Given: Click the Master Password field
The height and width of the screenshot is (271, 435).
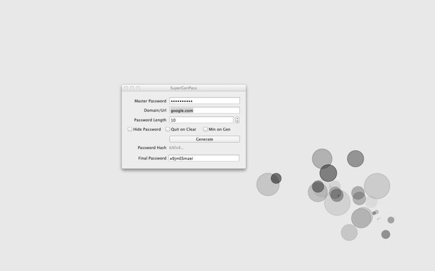Looking at the screenshot, I should 204,101.
